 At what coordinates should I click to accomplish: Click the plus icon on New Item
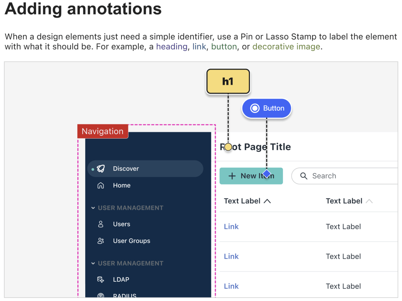(x=232, y=176)
